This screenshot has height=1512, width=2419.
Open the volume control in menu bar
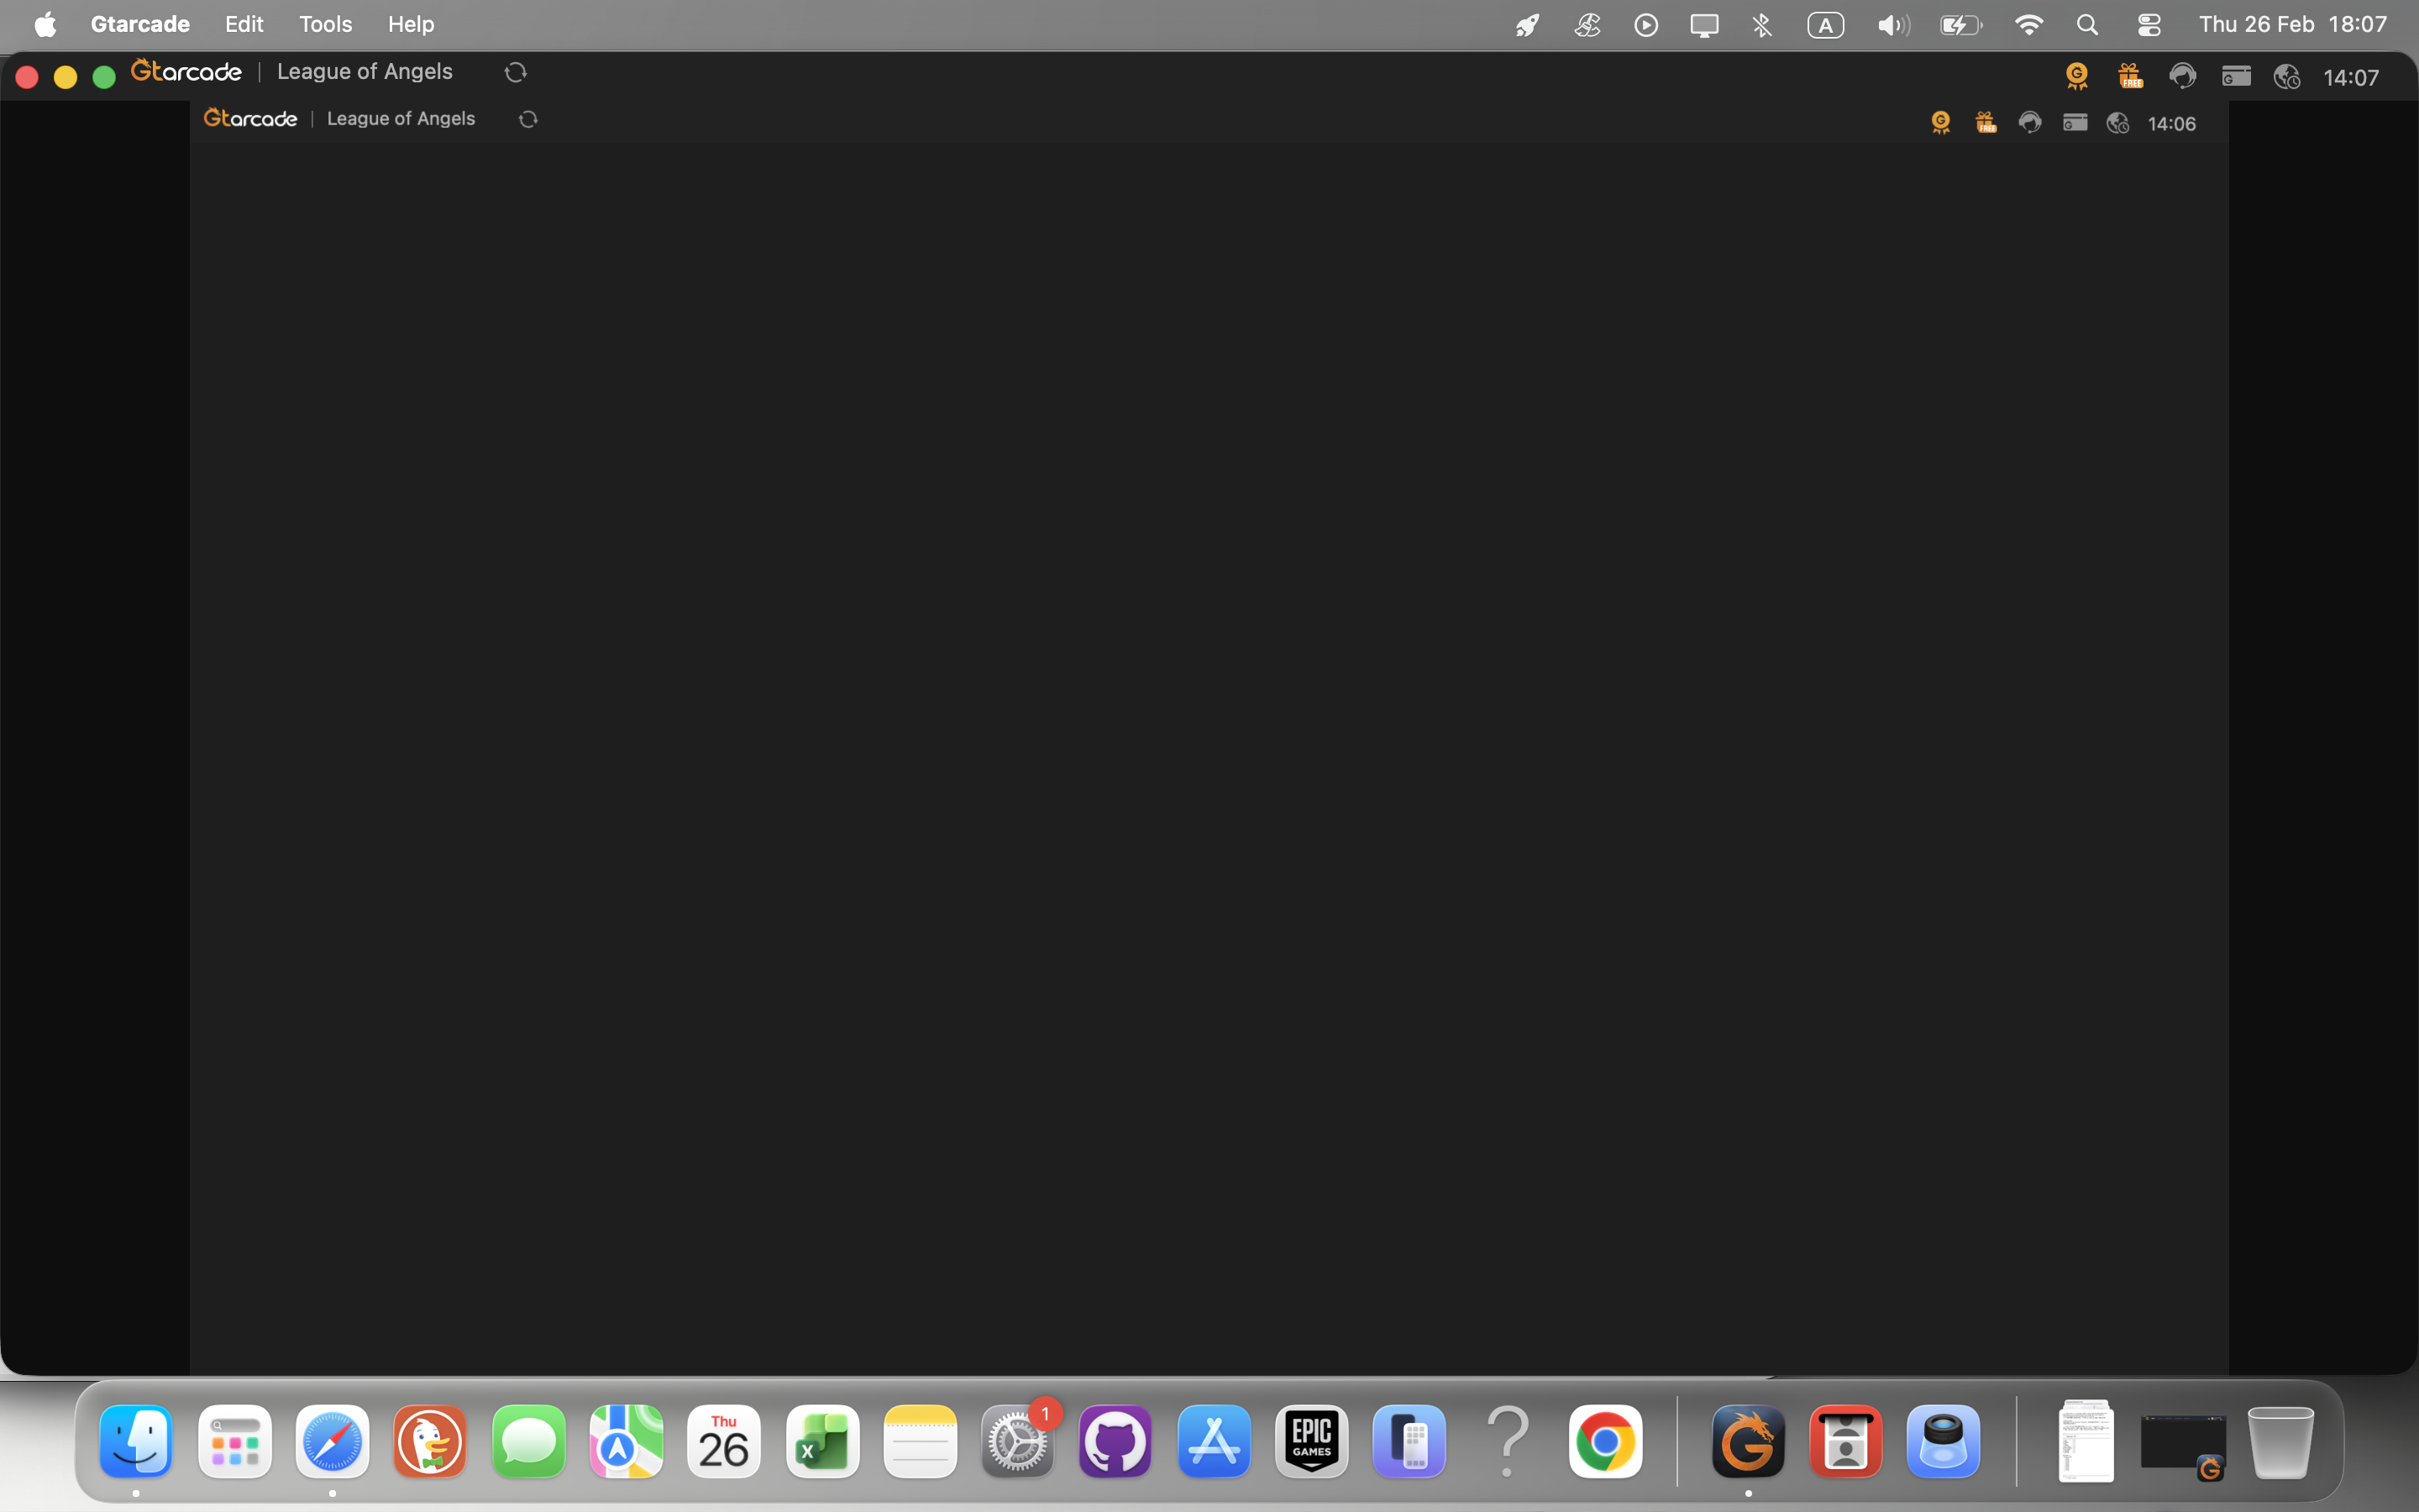coord(1892,25)
